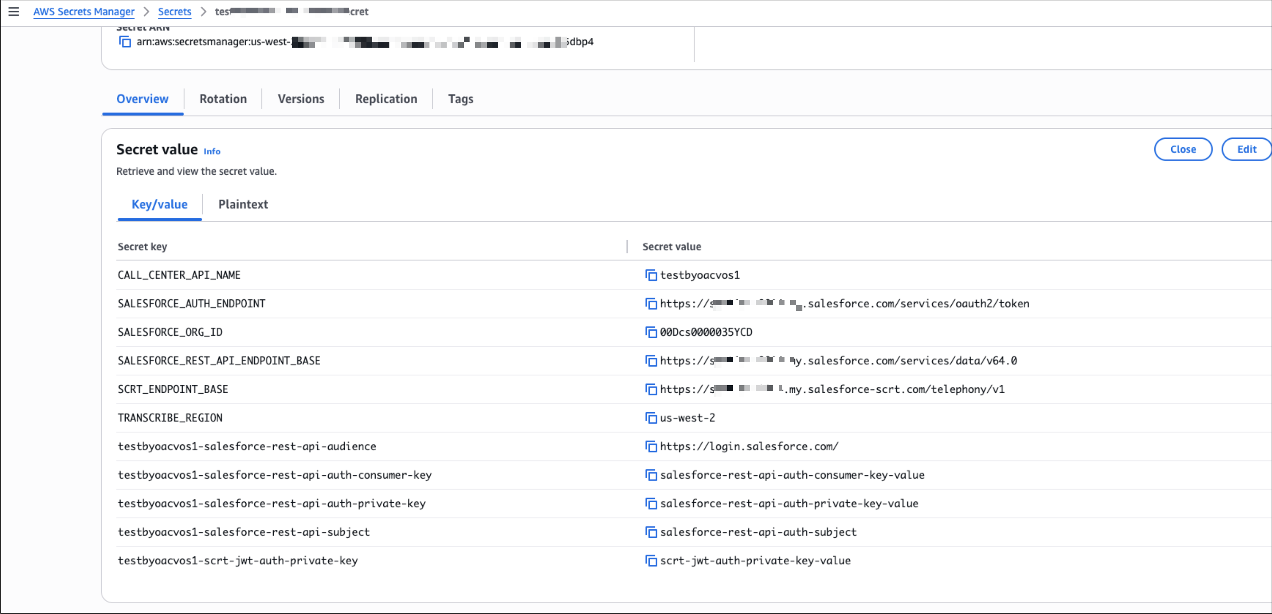Click the value 00Dcs0000035YCD
The image size is (1272, 614).
[706, 333]
